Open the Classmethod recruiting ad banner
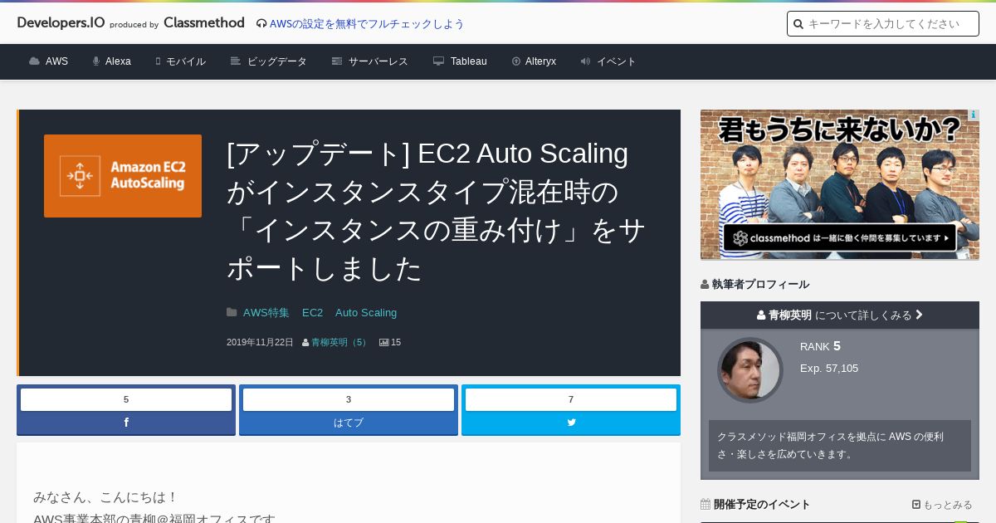 840,184
